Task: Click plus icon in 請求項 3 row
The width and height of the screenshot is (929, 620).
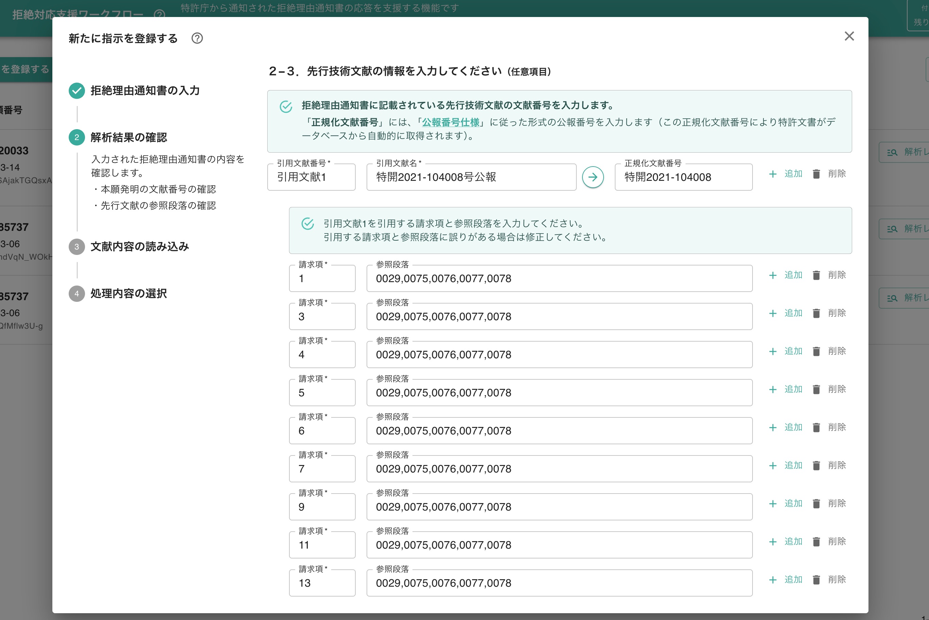Action: (773, 313)
